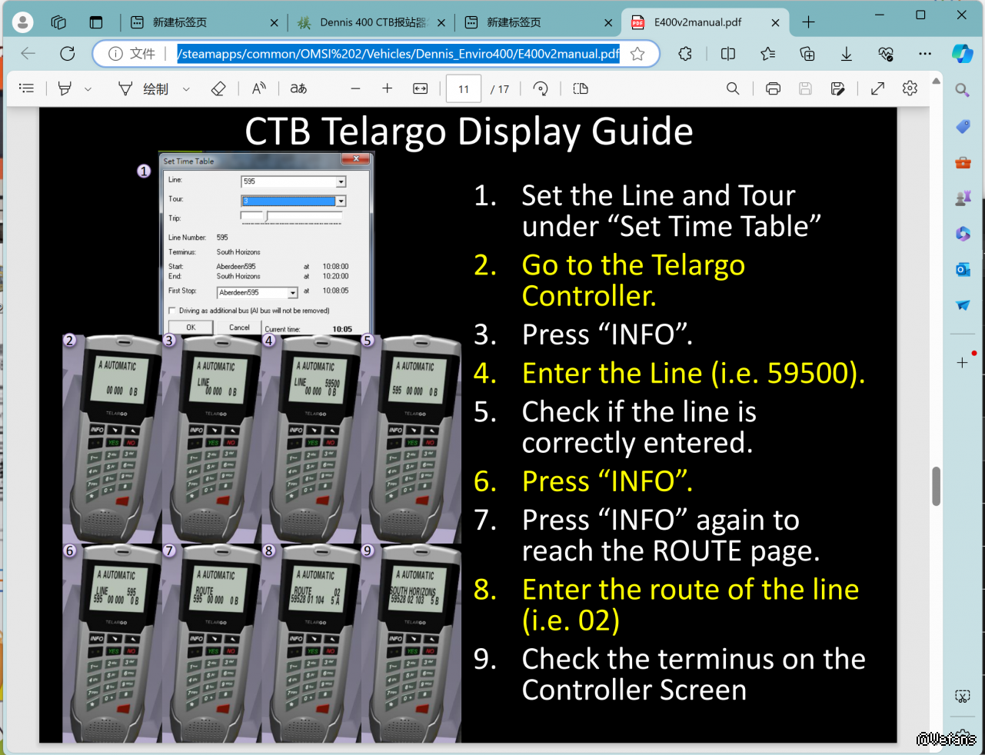Show the PDF table of contents
Screen dimensions: 985x755
point(27,88)
